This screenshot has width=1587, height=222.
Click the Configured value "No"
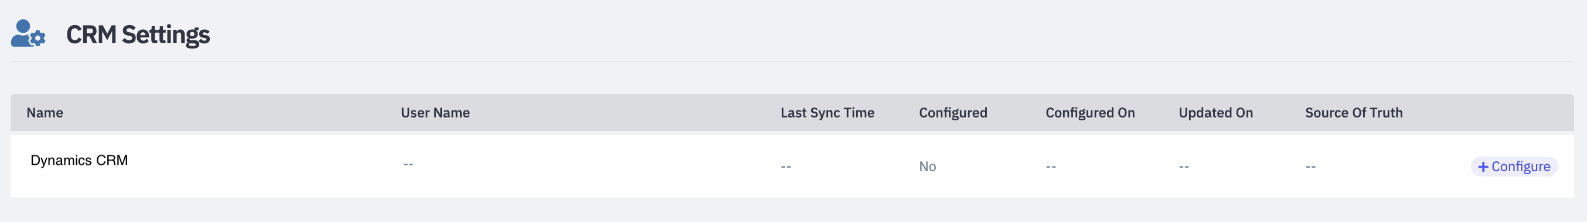[x=927, y=166]
